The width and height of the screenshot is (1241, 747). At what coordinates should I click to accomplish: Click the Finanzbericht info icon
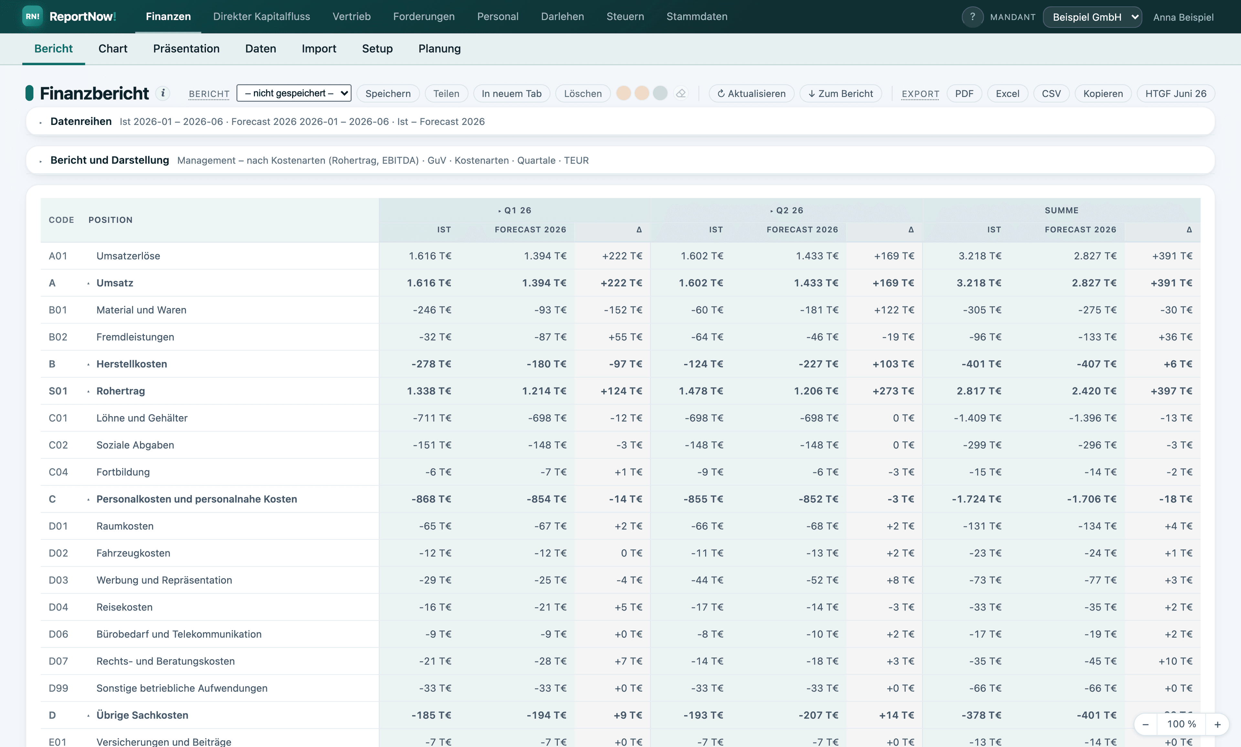pos(163,93)
